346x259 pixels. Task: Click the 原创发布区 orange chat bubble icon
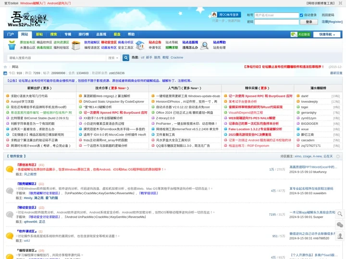click(10, 169)
